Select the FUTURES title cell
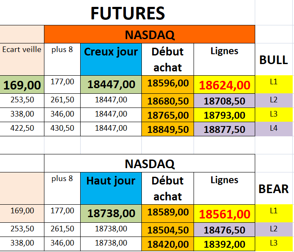 point(128,13)
